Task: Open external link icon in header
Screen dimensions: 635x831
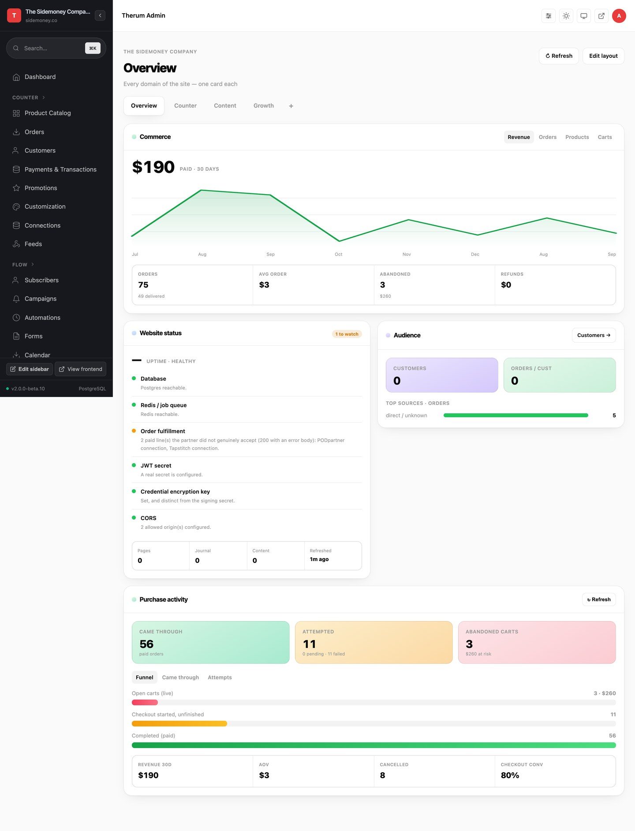Action: tap(601, 16)
